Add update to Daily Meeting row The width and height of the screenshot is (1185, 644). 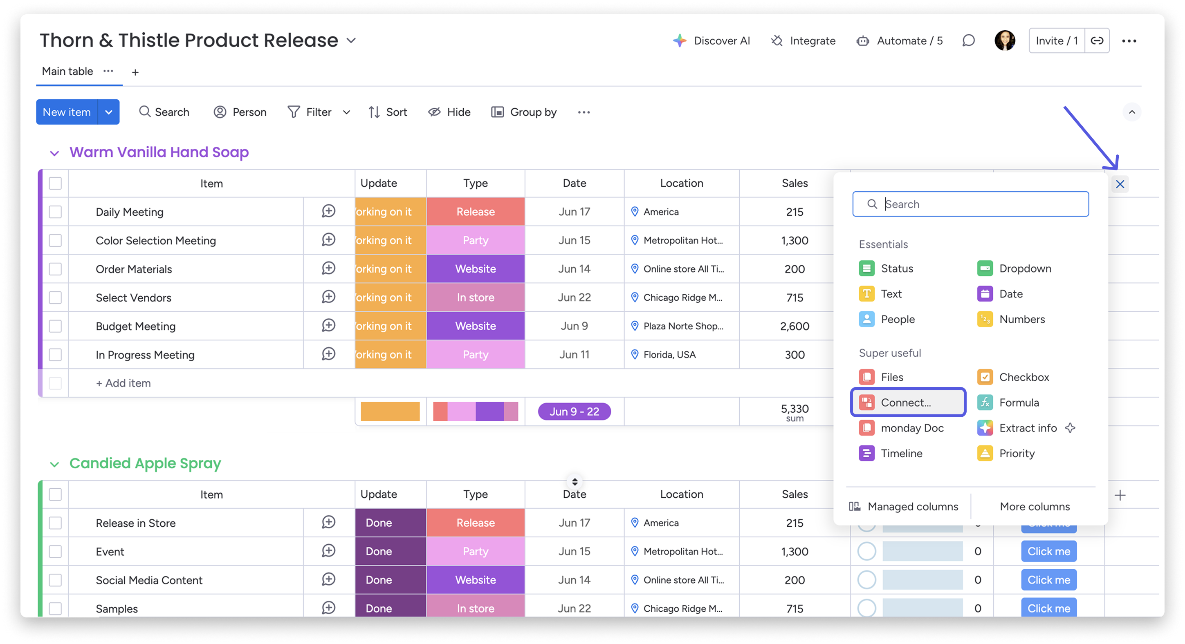click(x=328, y=211)
